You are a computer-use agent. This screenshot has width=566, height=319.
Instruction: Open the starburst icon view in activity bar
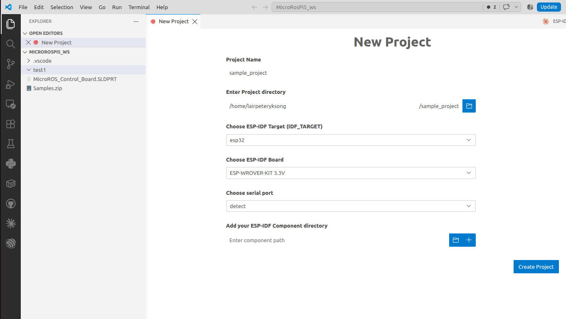coord(10,223)
